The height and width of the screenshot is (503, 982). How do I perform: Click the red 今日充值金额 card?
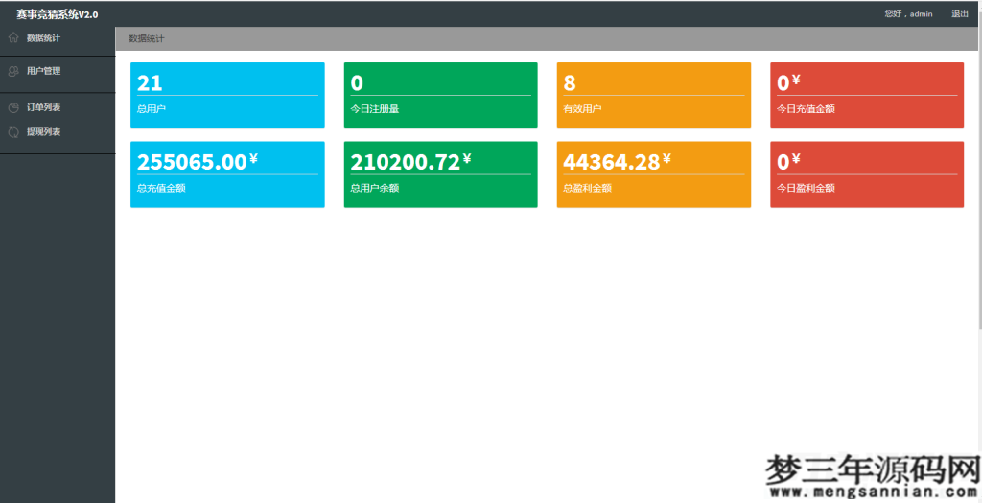pos(867,95)
